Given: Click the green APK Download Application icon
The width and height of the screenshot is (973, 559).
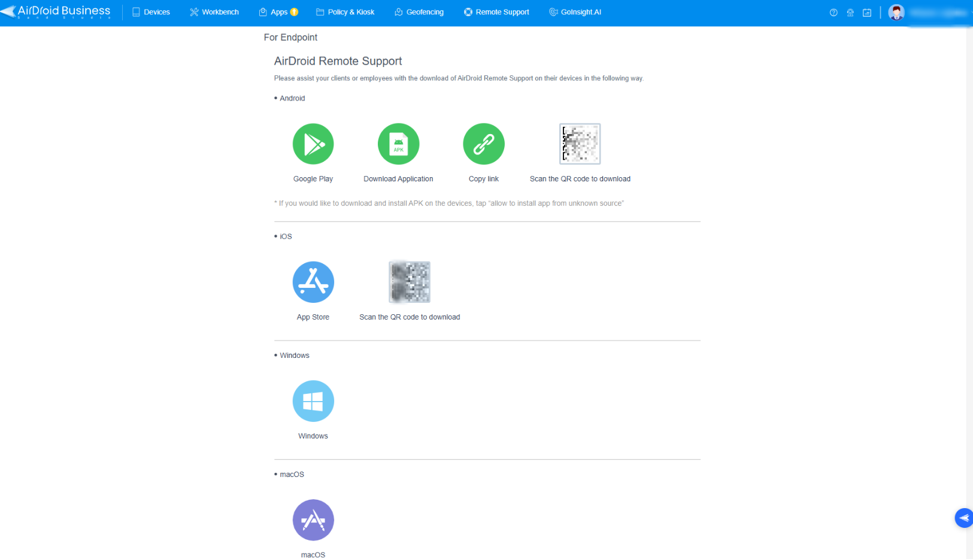Looking at the screenshot, I should click(x=398, y=144).
